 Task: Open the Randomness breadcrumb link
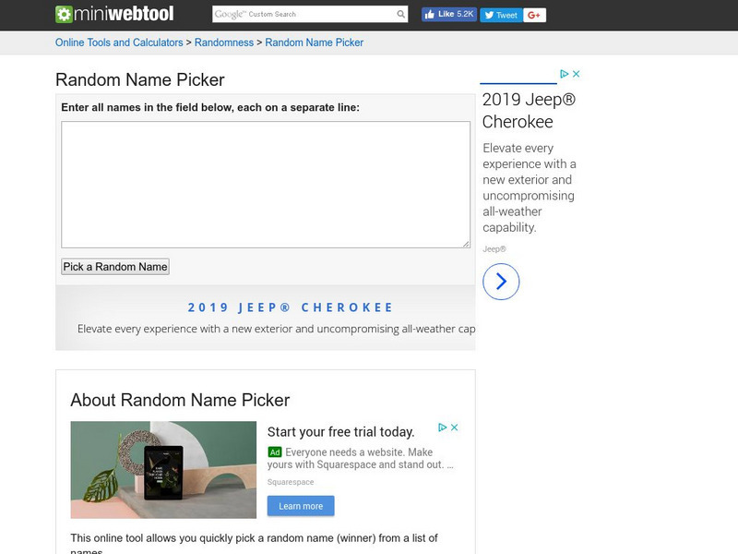coord(224,42)
